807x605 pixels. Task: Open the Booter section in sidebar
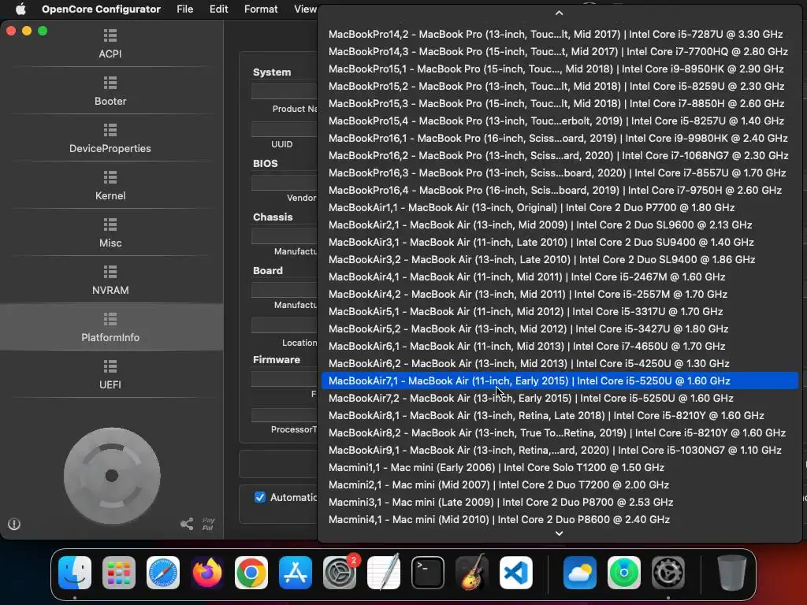[110, 91]
